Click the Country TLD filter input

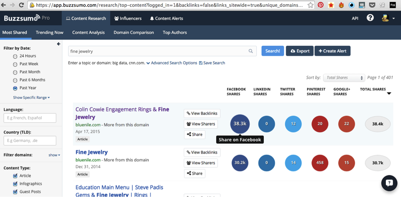click(x=30, y=141)
